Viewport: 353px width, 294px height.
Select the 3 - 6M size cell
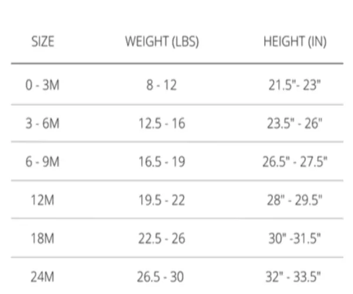coord(42,123)
